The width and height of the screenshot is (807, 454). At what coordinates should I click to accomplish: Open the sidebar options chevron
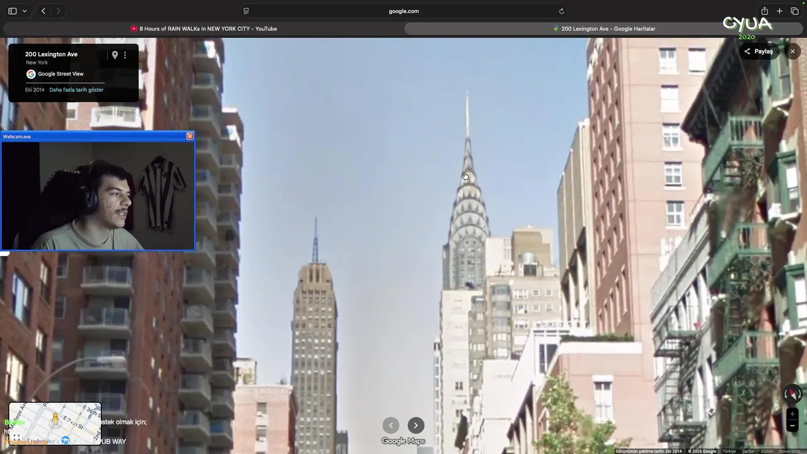tap(25, 11)
